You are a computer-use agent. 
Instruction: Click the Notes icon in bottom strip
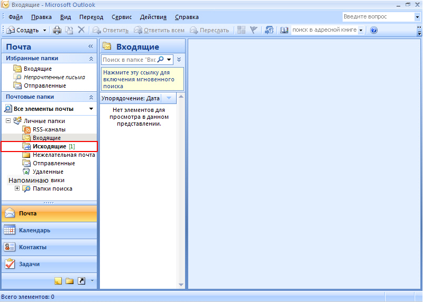[58, 281]
